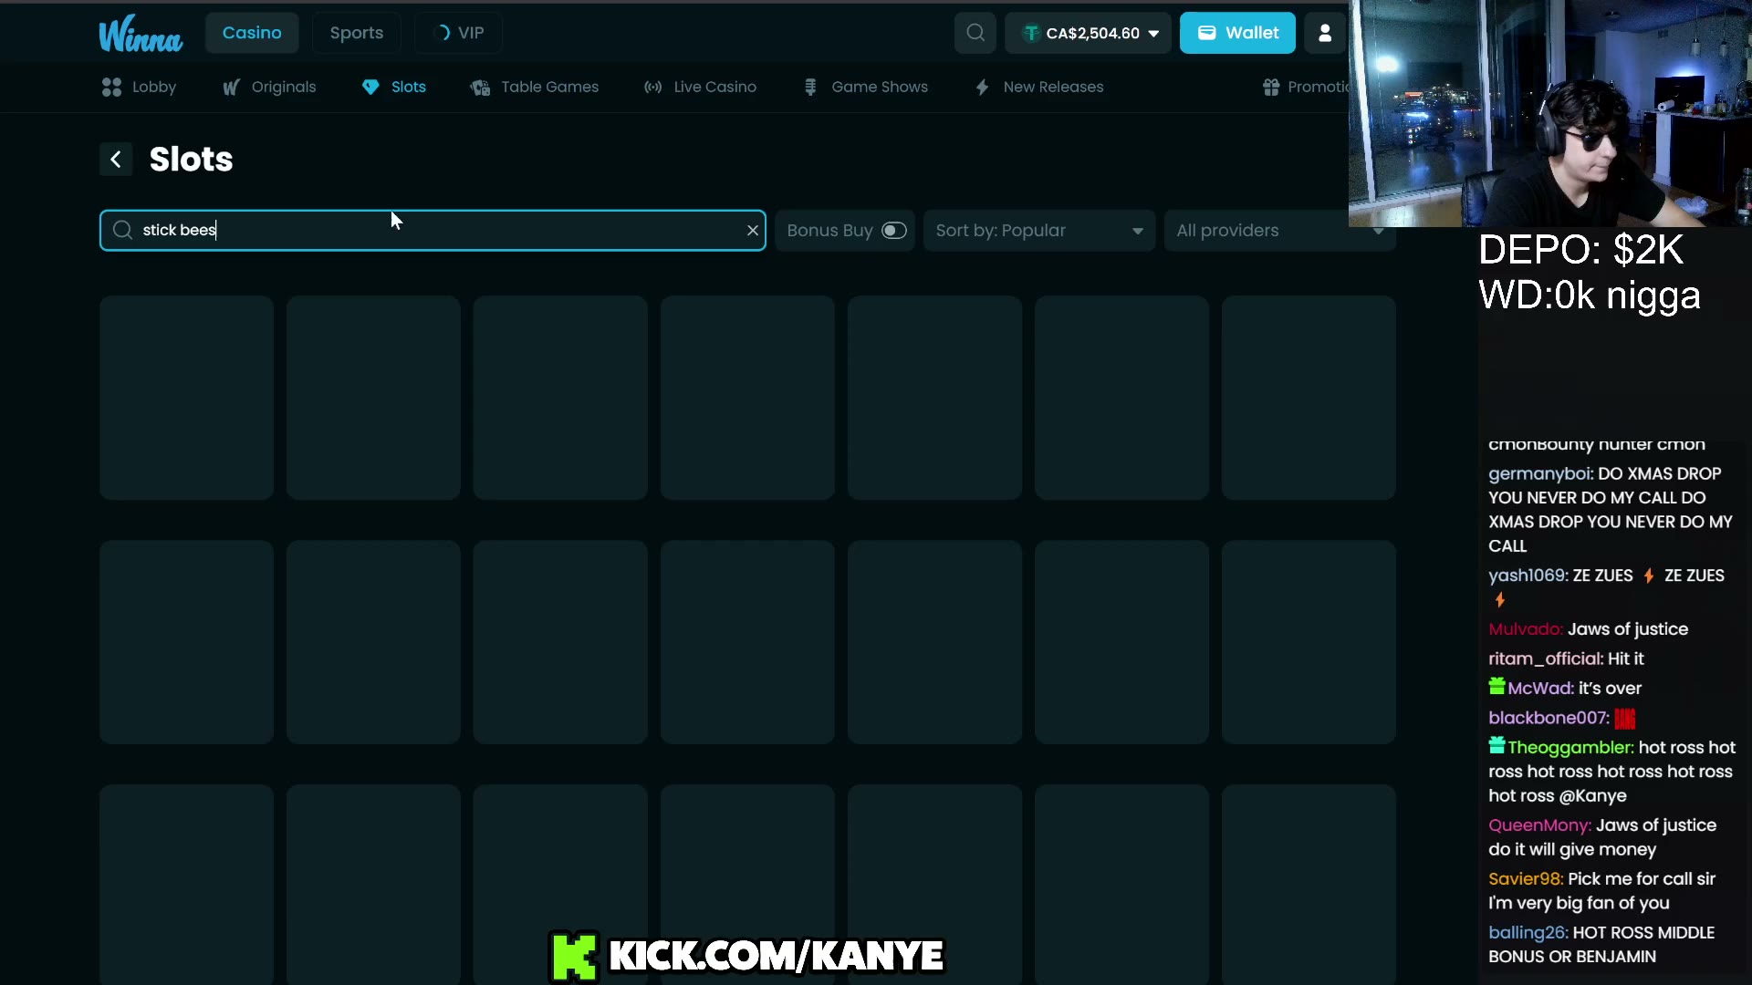Viewport: 1752px width, 985px height.
Task: Click the magnifier icon inside the slots search field
Action: click(x=122, y=231)
